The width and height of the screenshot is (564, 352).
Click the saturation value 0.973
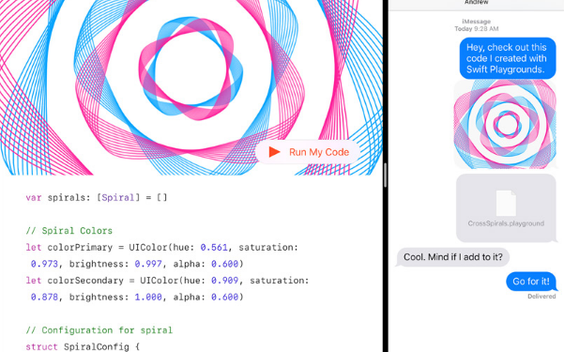(44, 264)
